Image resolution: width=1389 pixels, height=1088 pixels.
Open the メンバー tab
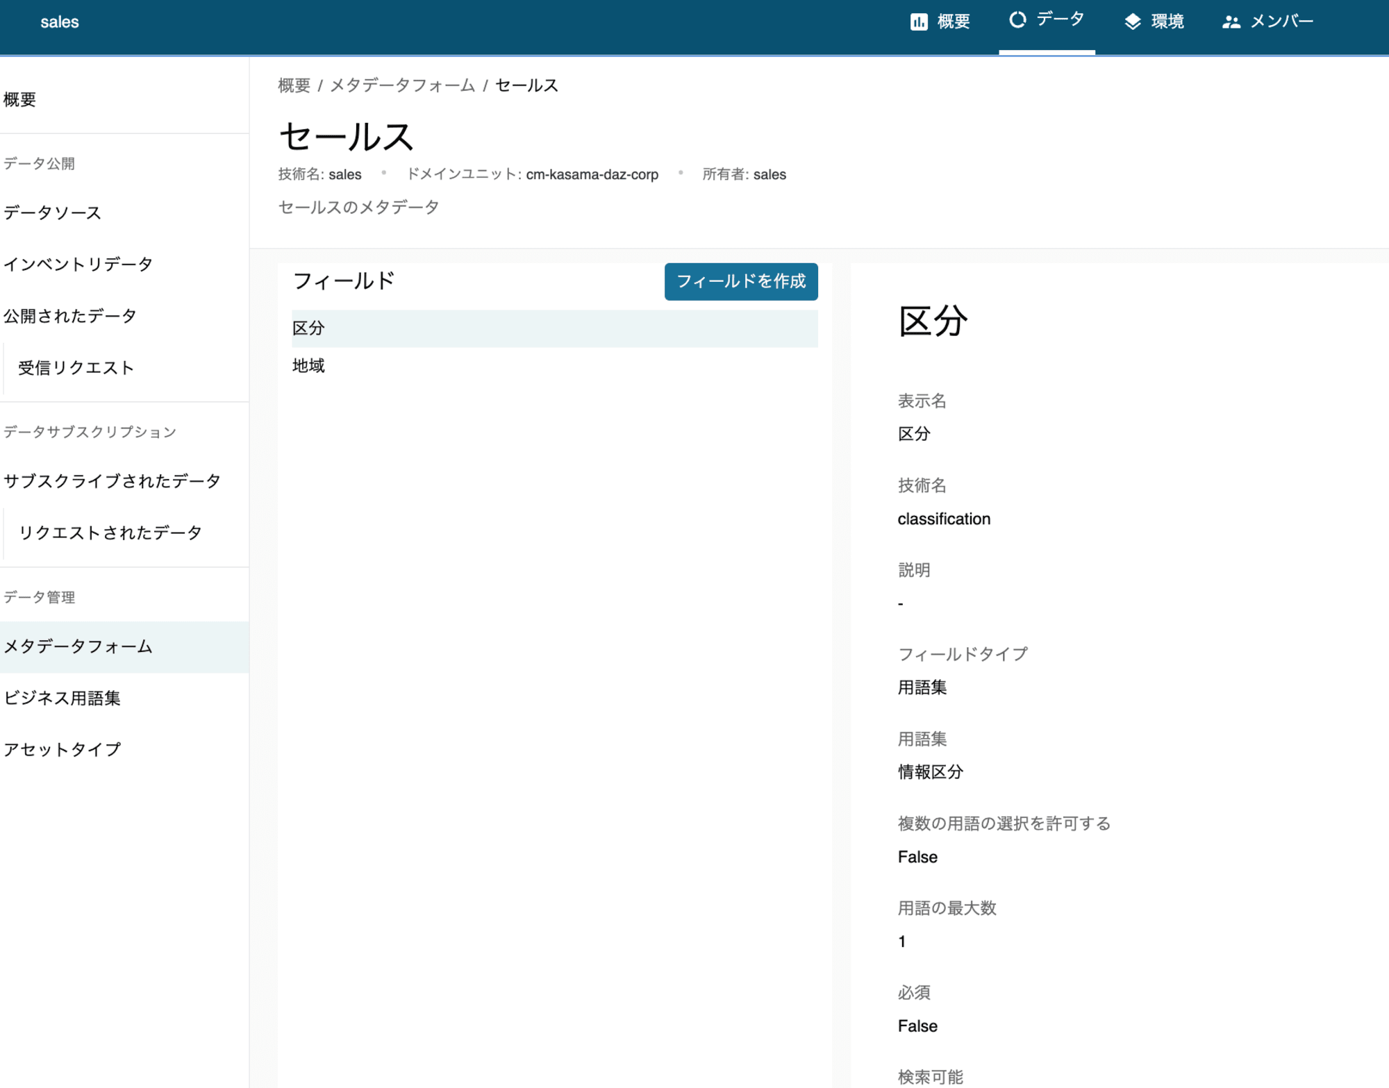[x=1267, y=22]
